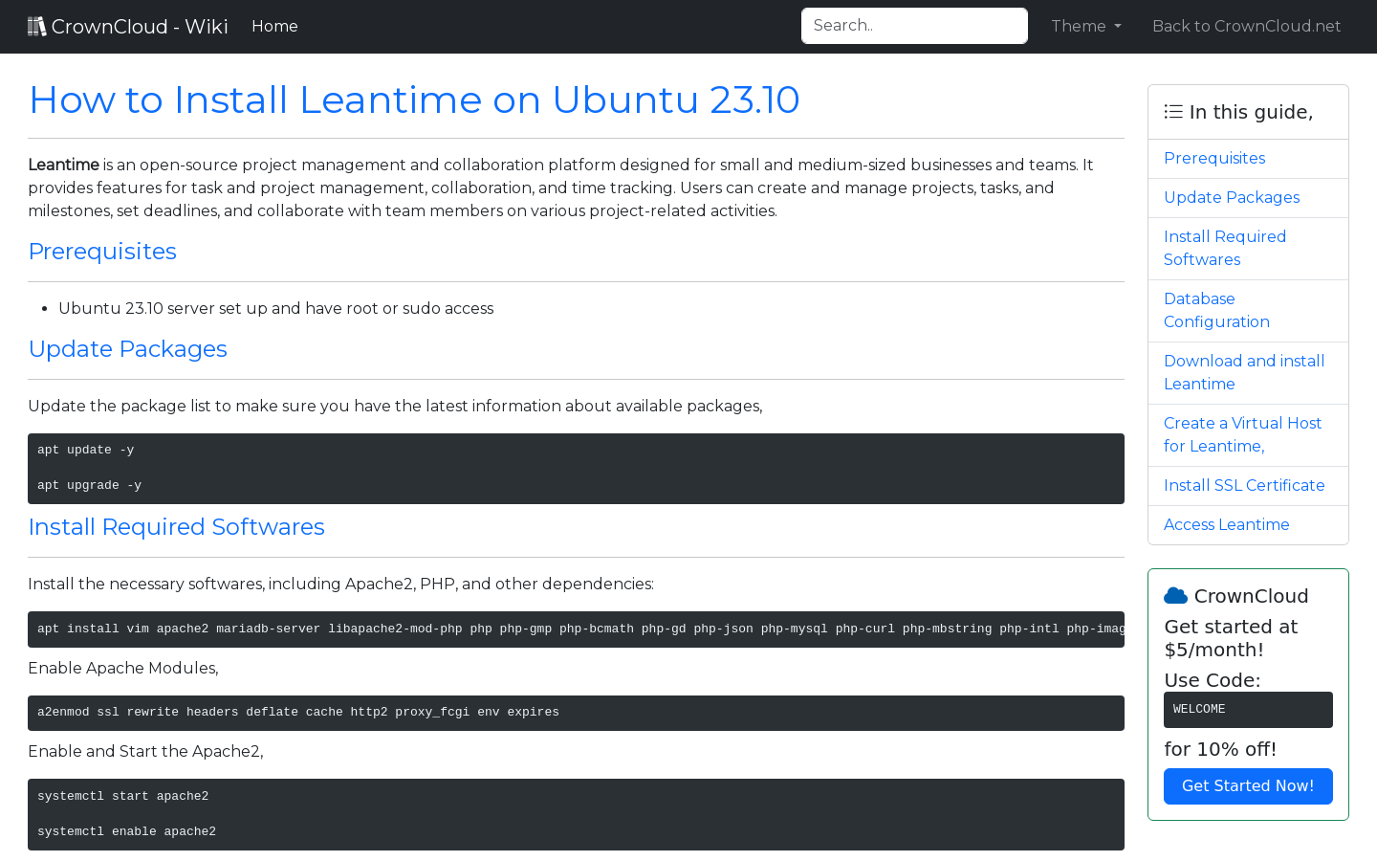Open Create a Virtual Host for Leantime

pyautogui.click(x=1243, y=434)
